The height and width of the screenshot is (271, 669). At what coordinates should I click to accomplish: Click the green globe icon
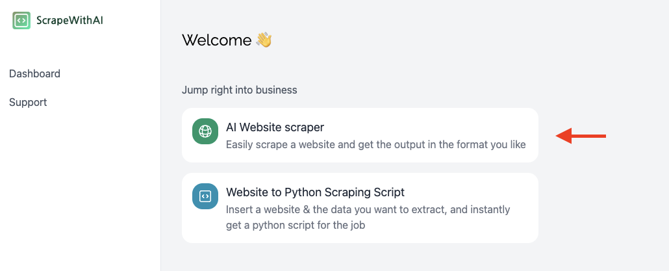click(x=205, y=131)
